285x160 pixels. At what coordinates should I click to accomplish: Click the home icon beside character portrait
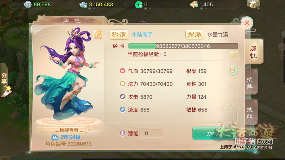pos(98,34)
